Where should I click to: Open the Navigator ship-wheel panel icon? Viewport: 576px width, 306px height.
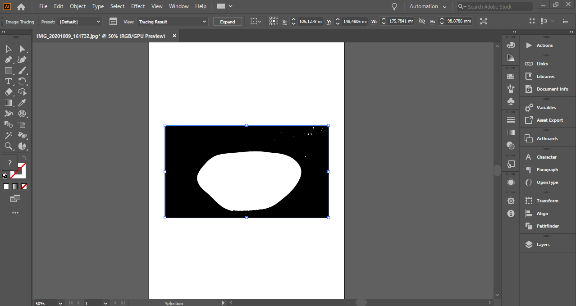511,201
